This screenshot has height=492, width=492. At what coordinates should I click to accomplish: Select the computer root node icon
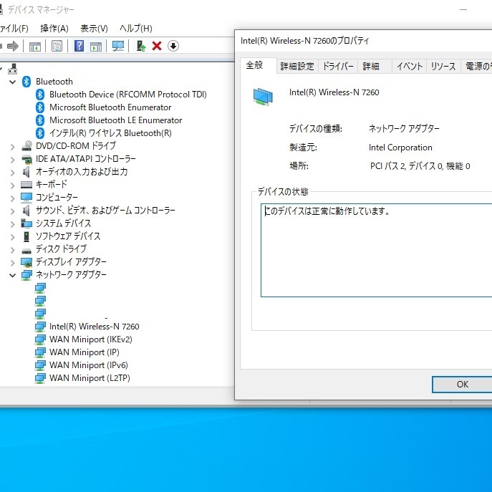[13, 69]
